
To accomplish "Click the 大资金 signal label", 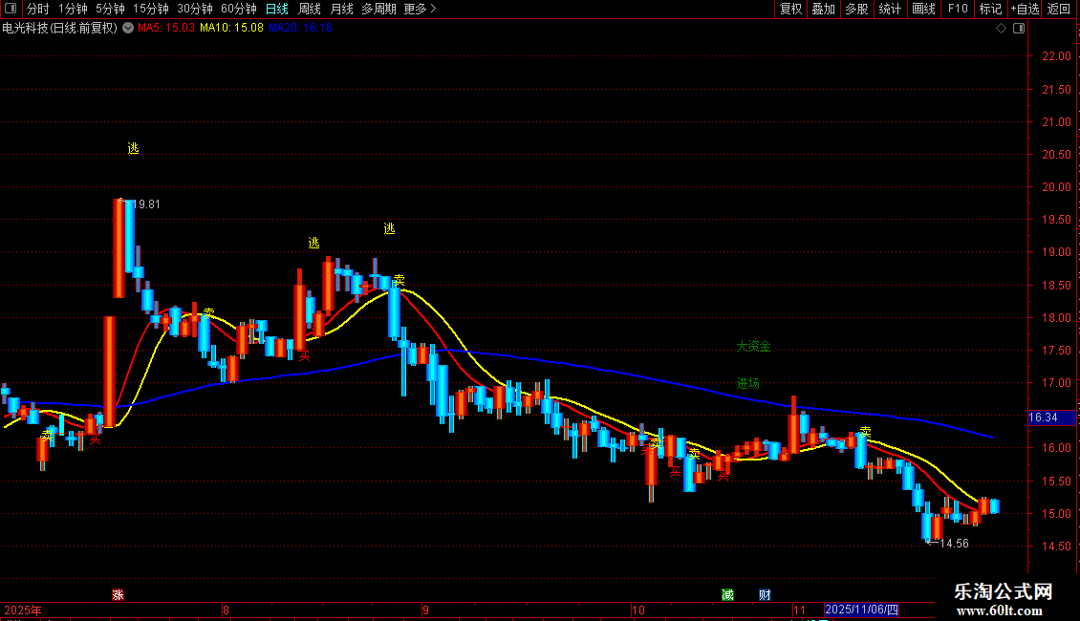I will pos(753,346).
